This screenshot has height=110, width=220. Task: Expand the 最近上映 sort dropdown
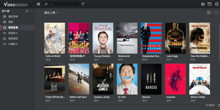51,12
